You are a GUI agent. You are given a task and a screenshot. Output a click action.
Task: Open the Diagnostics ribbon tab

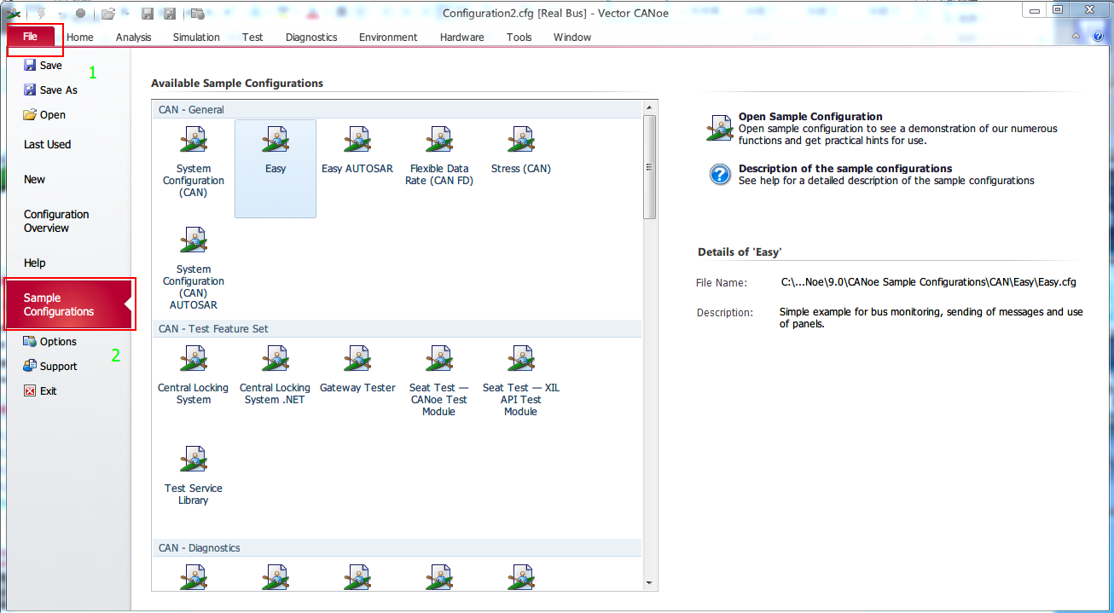tap(311, 37)
